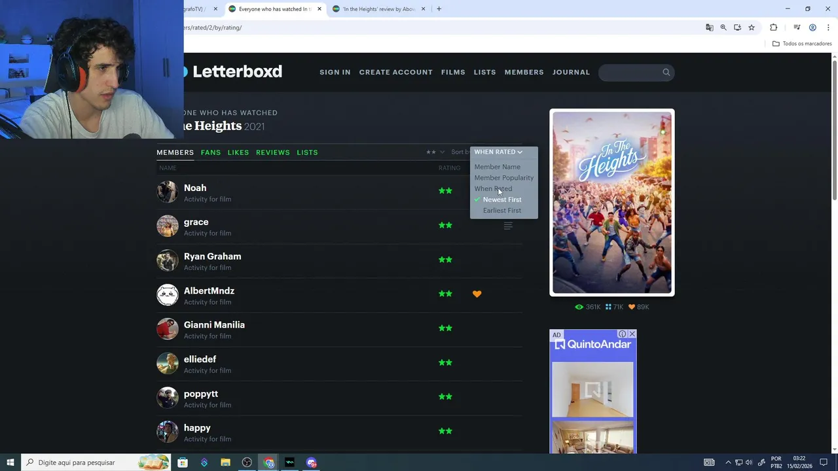Click AlbertMndz's avatar
This screenshot has height=471, width=838.
point(167,295)
